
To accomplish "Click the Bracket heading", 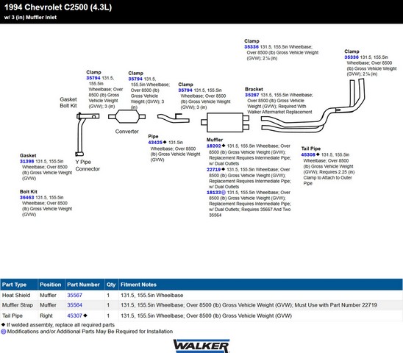I will click(254, 89).
